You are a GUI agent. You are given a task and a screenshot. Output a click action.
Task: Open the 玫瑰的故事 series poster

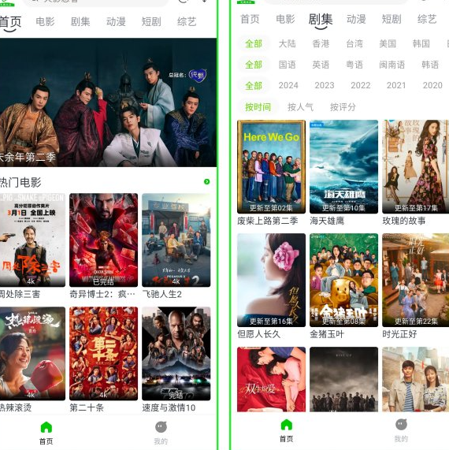415,167
